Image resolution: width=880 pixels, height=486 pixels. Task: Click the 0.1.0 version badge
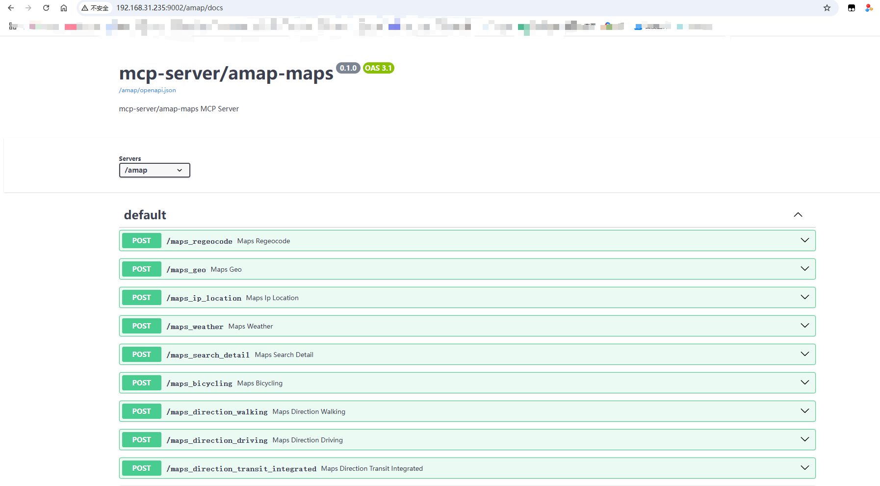click(348, 68)
